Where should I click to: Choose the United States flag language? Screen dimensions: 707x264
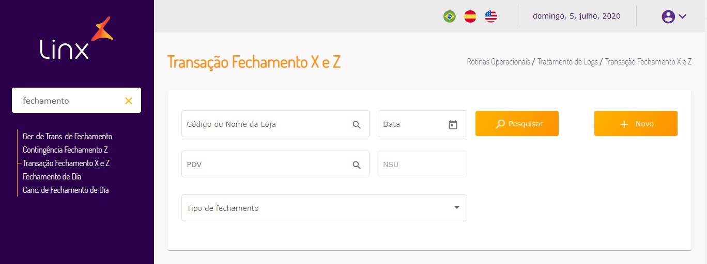[x=491, y=16]
